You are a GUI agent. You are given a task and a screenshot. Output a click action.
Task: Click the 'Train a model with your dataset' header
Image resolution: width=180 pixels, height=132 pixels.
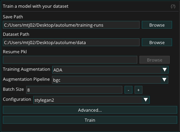coord(36,6)
